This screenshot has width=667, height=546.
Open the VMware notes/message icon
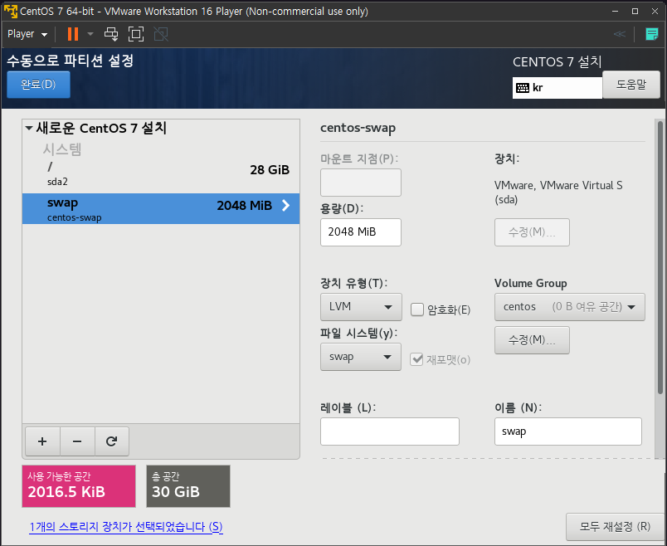coord(651,34)
